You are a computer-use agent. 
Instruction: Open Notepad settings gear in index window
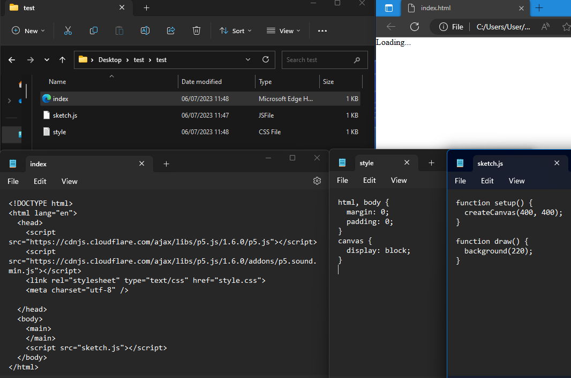(317, 181)
